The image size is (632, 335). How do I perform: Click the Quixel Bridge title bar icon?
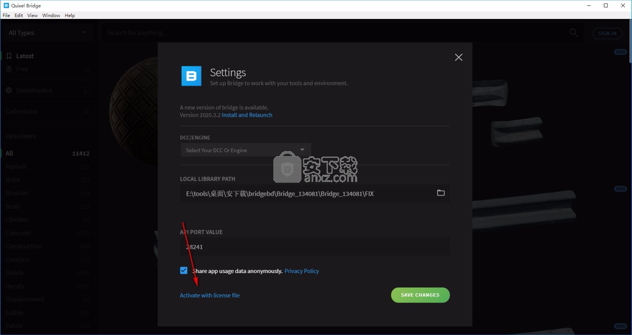[x=6, y=6]
